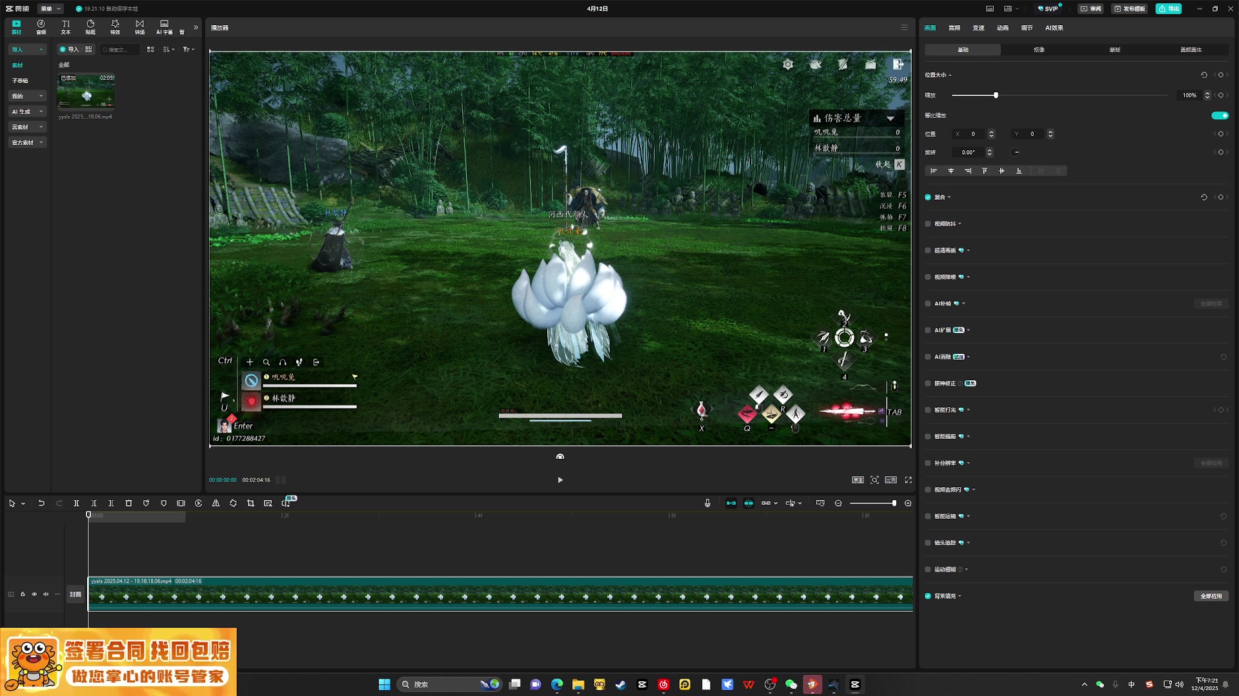Switch to the 音频 properties tab
This screenshot has width=1239, height=696.
pos(954,28)
